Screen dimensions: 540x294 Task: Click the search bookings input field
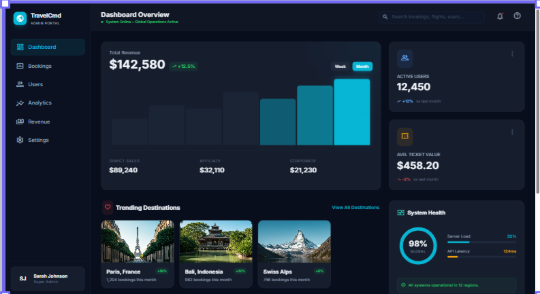click(432, 16)
